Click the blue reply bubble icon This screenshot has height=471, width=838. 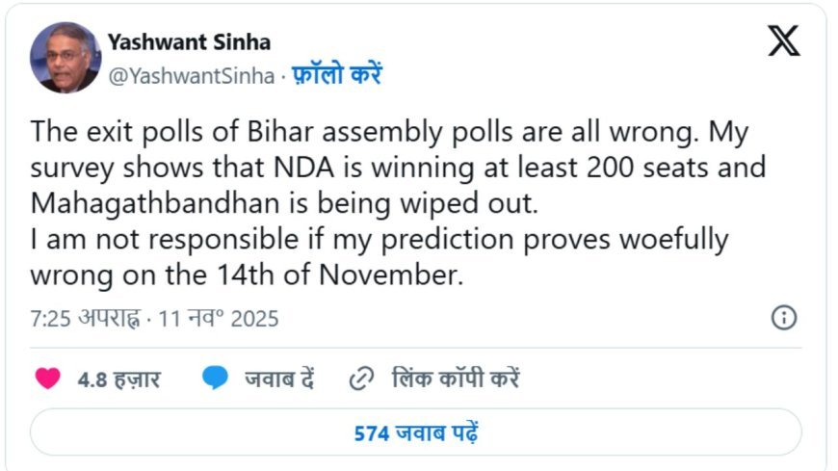tap(216, 379)
